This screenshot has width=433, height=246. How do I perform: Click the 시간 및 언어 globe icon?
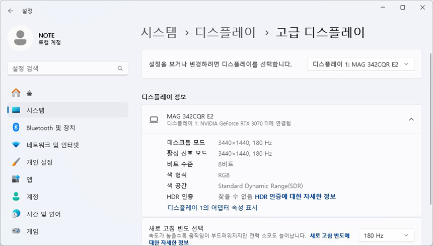tap(16, 214)
